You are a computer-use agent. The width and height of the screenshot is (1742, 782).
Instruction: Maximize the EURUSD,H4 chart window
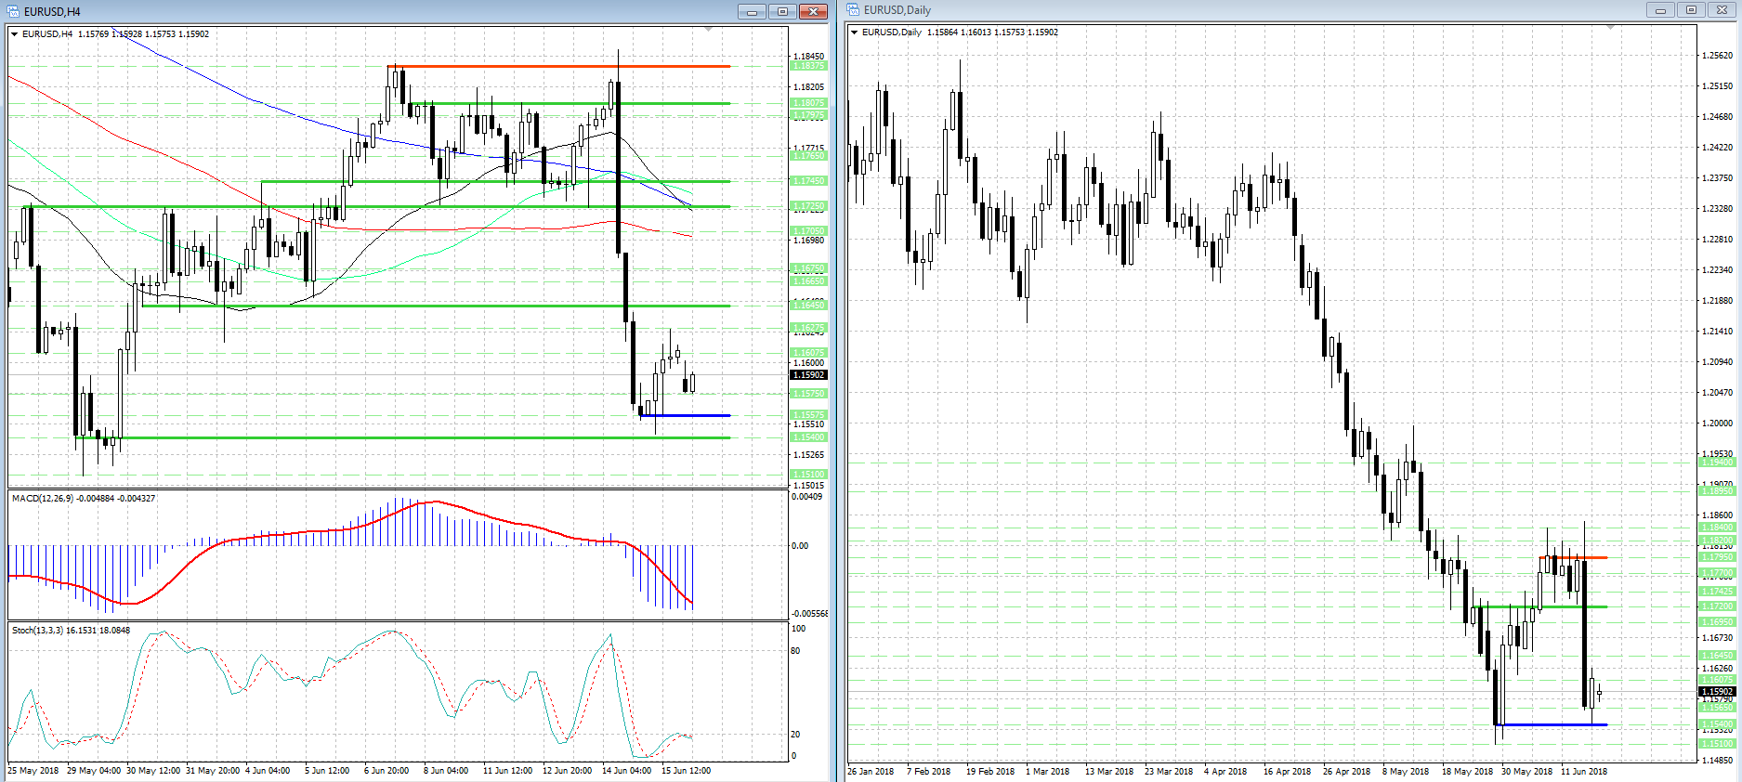(x=782, y=11)
